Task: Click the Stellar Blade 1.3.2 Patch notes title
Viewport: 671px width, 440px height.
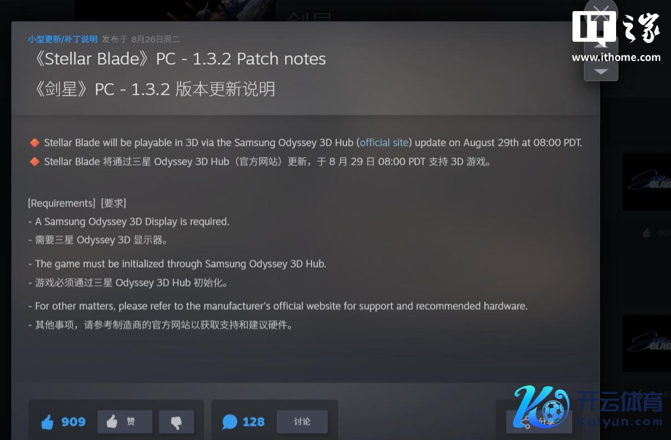Action: (179, 59)
